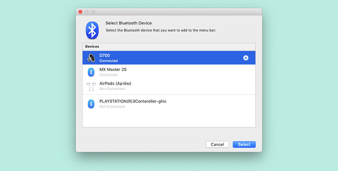Click the Devices column header

(x=169, y=46)
